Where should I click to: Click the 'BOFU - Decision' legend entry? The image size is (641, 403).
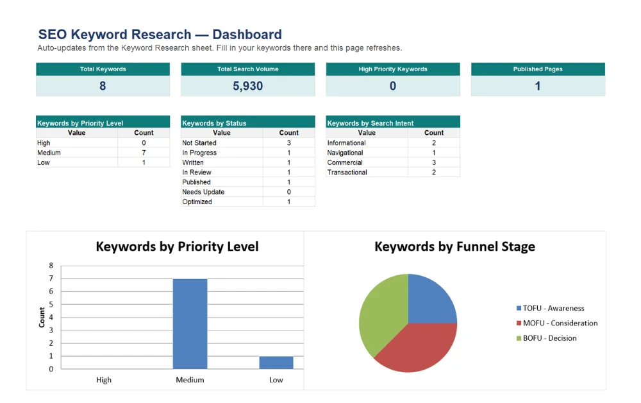click(547, 338)
